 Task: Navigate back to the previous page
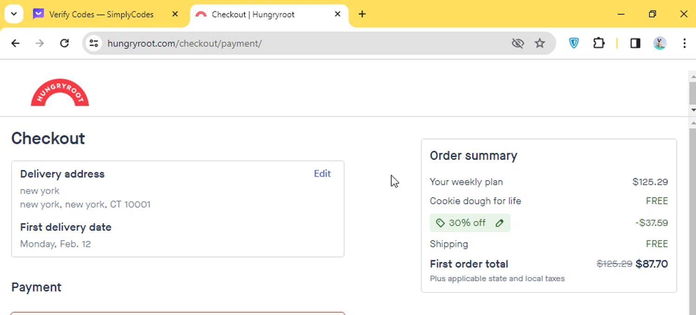[x=15, y=43]
